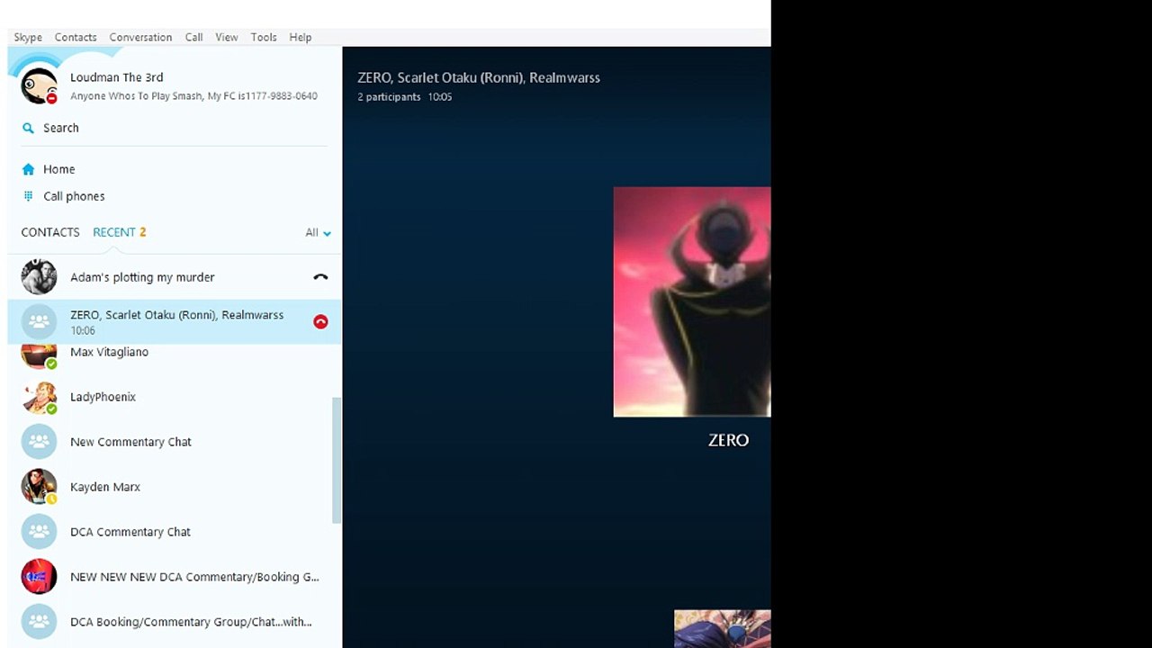Open the Contacts menu
The height and width of the screenshot is (648, 1152).
click(x=76, y=37)
